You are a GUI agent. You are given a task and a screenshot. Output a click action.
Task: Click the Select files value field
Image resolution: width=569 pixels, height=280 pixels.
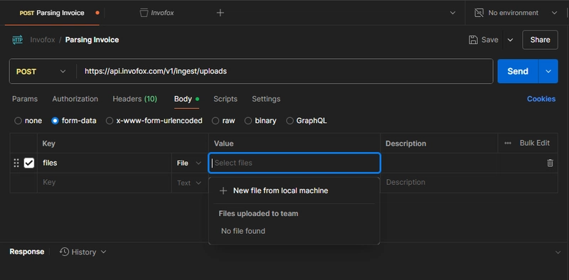point(294,163)
